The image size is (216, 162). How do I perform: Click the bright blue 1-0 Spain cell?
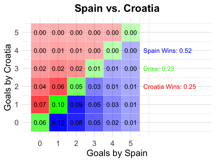58,122
